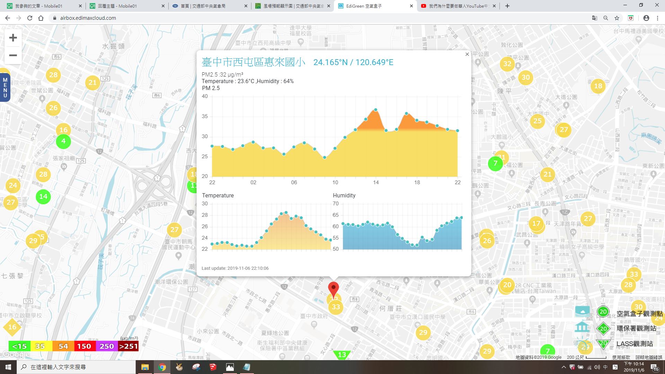Select the green station marker showing 4
This screenshot has width=665, height=374.
63,141
